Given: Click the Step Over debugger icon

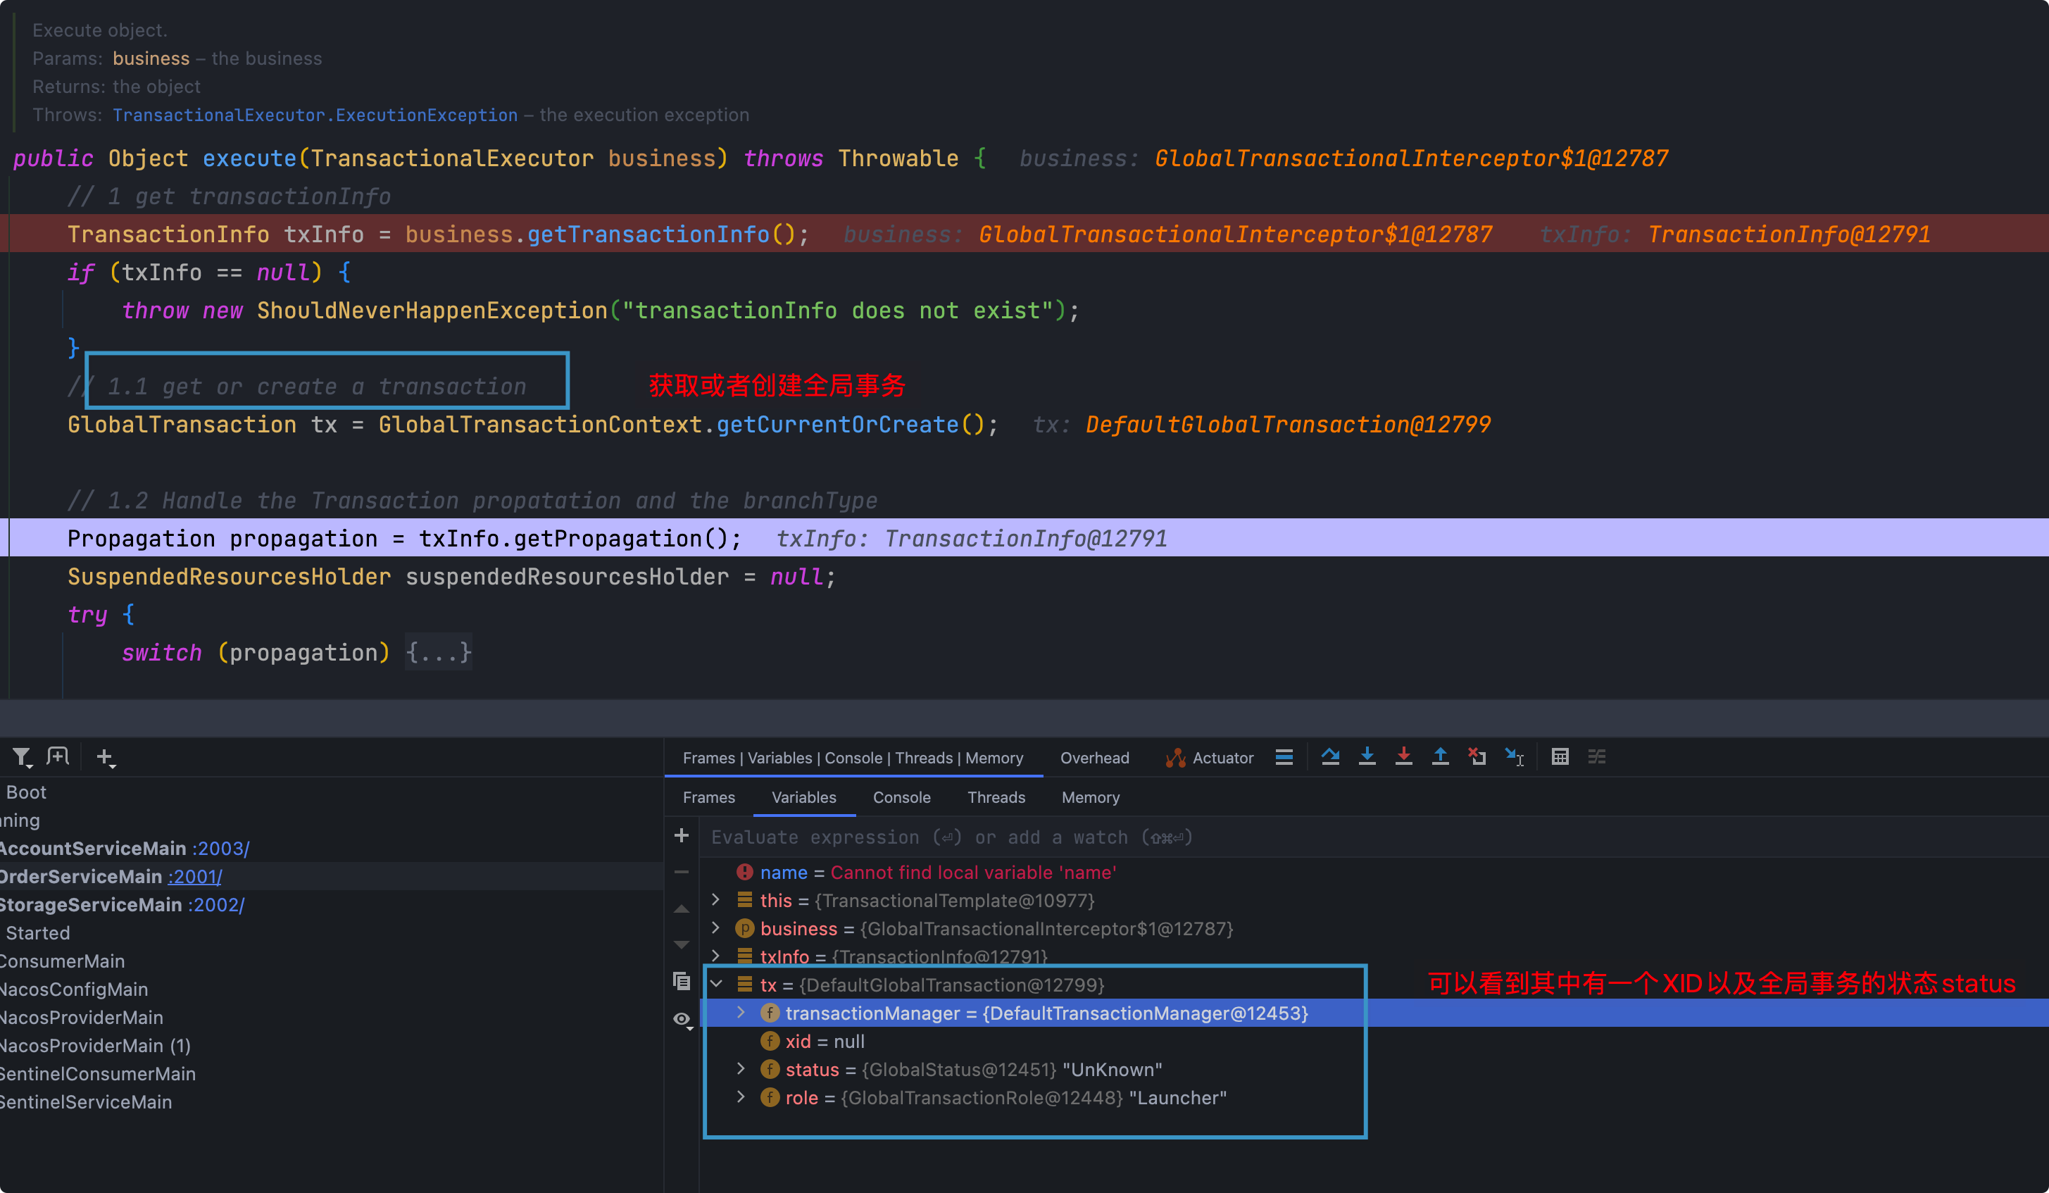Looking at the screenshot, I should coord(1330,757).
